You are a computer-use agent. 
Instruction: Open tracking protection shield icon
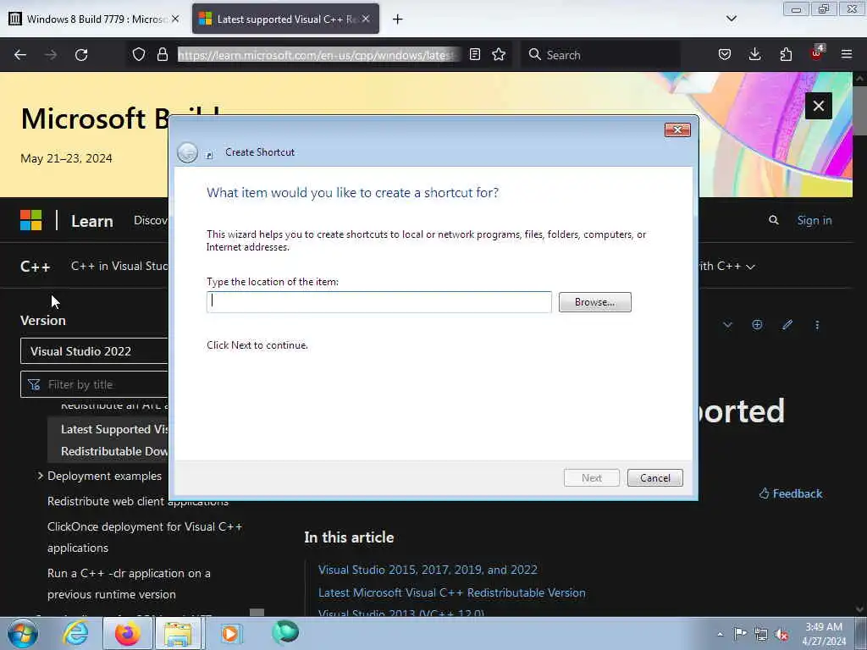coord(139,54)
